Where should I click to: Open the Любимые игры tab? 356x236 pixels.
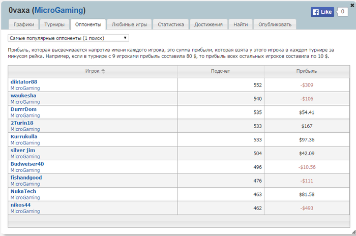pos(129,24)
